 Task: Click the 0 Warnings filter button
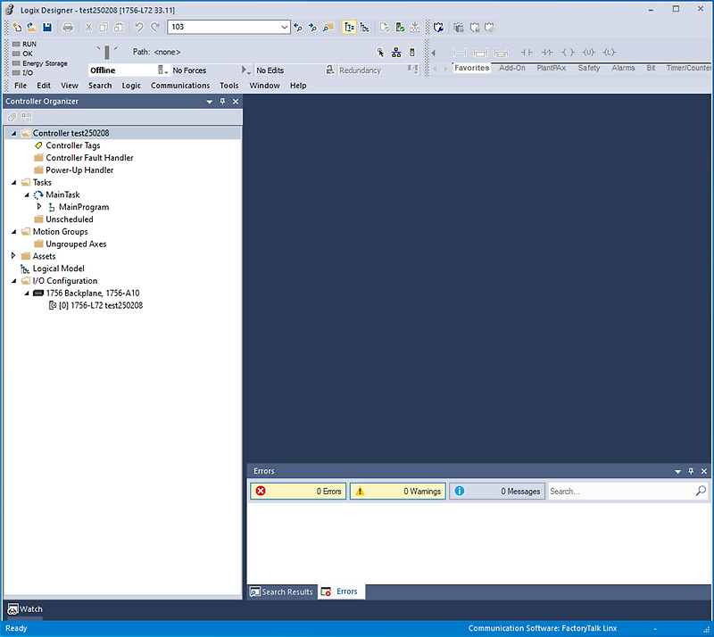point(398,491)
